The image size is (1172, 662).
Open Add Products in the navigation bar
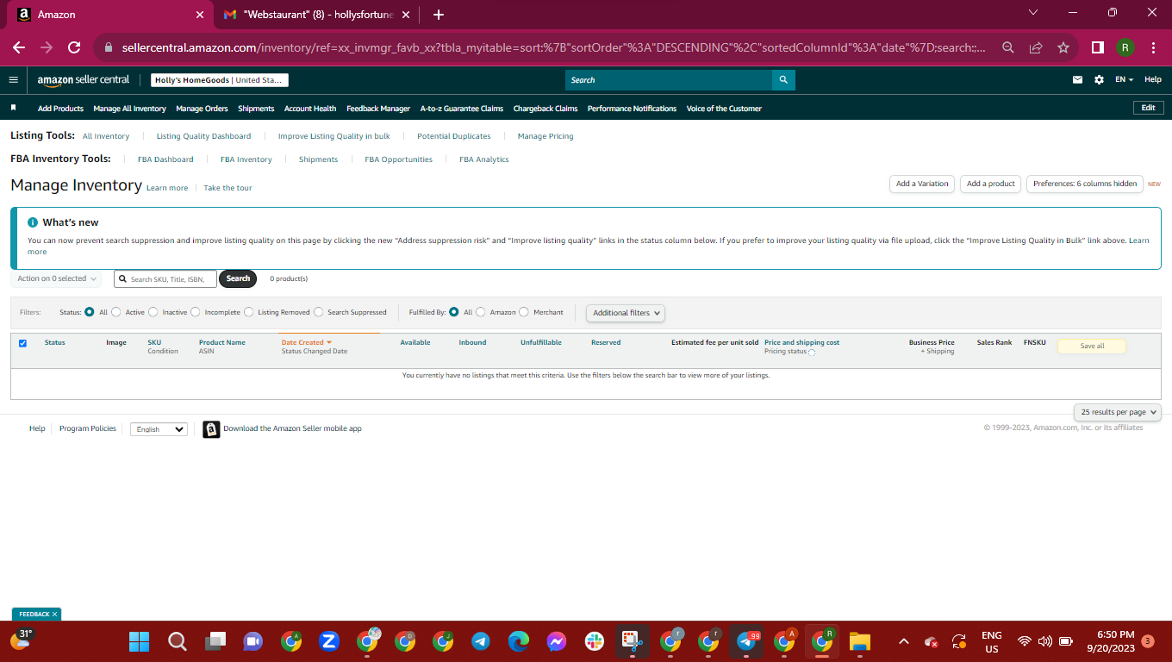pyautogui.click(x=60, y=109)
